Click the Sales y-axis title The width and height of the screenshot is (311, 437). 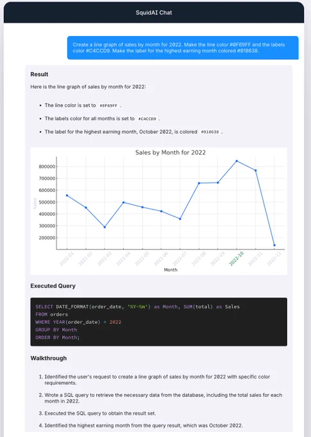tap(35, 203)
